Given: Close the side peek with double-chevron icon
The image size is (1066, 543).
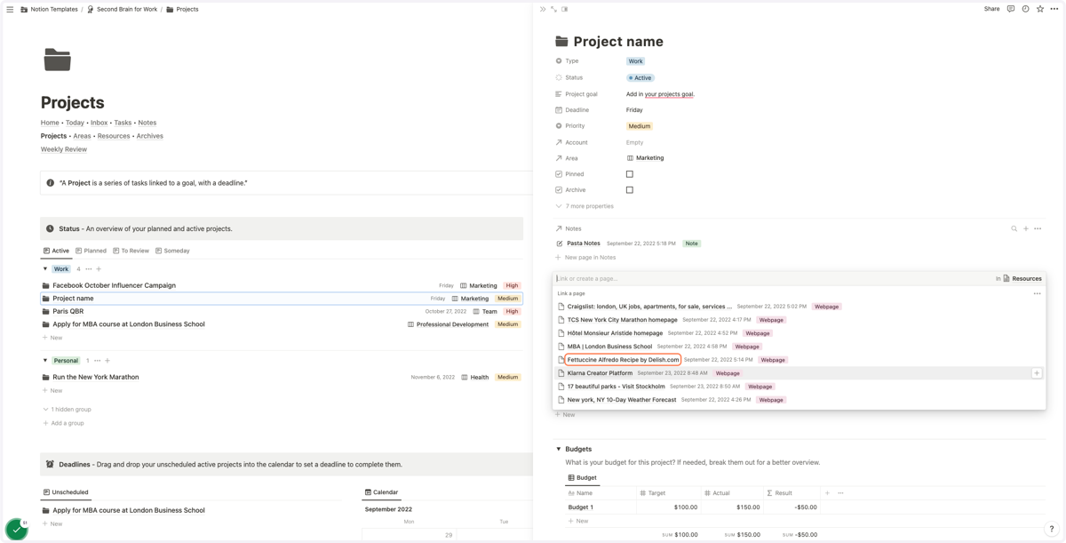Looking at the screenshot, I should pyautogui.click(x=543, y=9).
